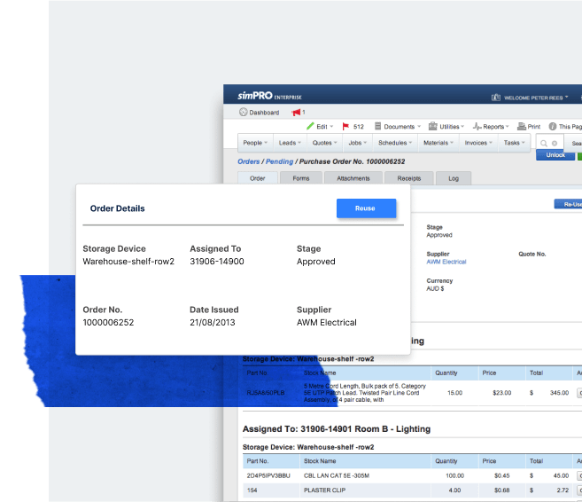Screen dimensions: 582x502
Task: Click the Date Issued value 21/08/2013
Action: point(213,323)
